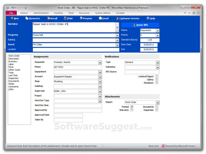Click the Microsoft Access logo in status bar
Screen dimensions: 206x154
[x=163, y=146]
